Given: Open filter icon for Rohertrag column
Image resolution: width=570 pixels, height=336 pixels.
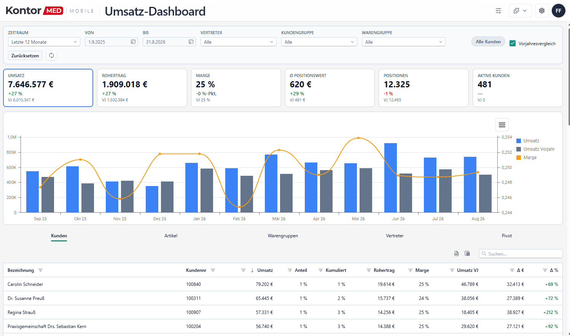Looking at the screenshot, I should tap(369, 270).
